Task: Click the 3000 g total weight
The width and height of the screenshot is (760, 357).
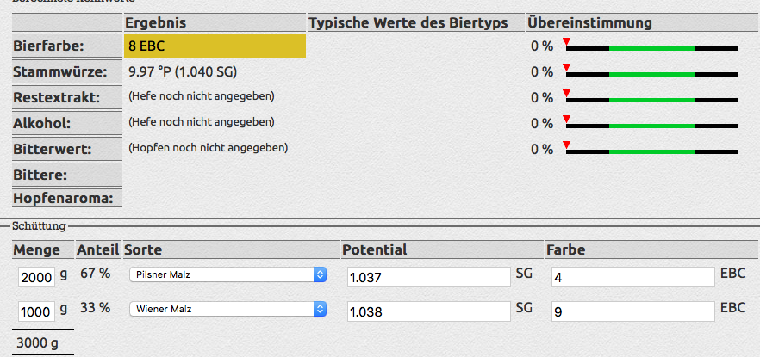Action: pos(38,342)
